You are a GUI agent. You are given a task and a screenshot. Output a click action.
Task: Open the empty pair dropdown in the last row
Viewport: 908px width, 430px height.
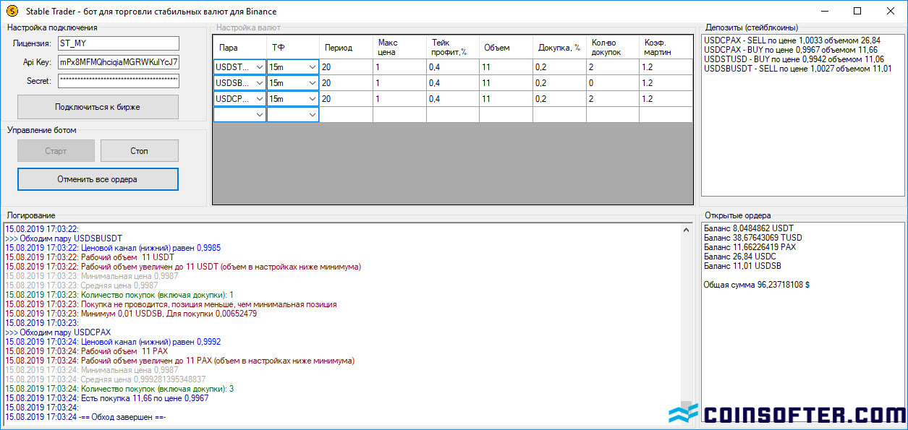tap(239, 114)
